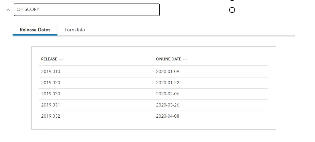Screen dimensions: 315x142
Task: Open info icon for OH SCORP
Action: 232,10
